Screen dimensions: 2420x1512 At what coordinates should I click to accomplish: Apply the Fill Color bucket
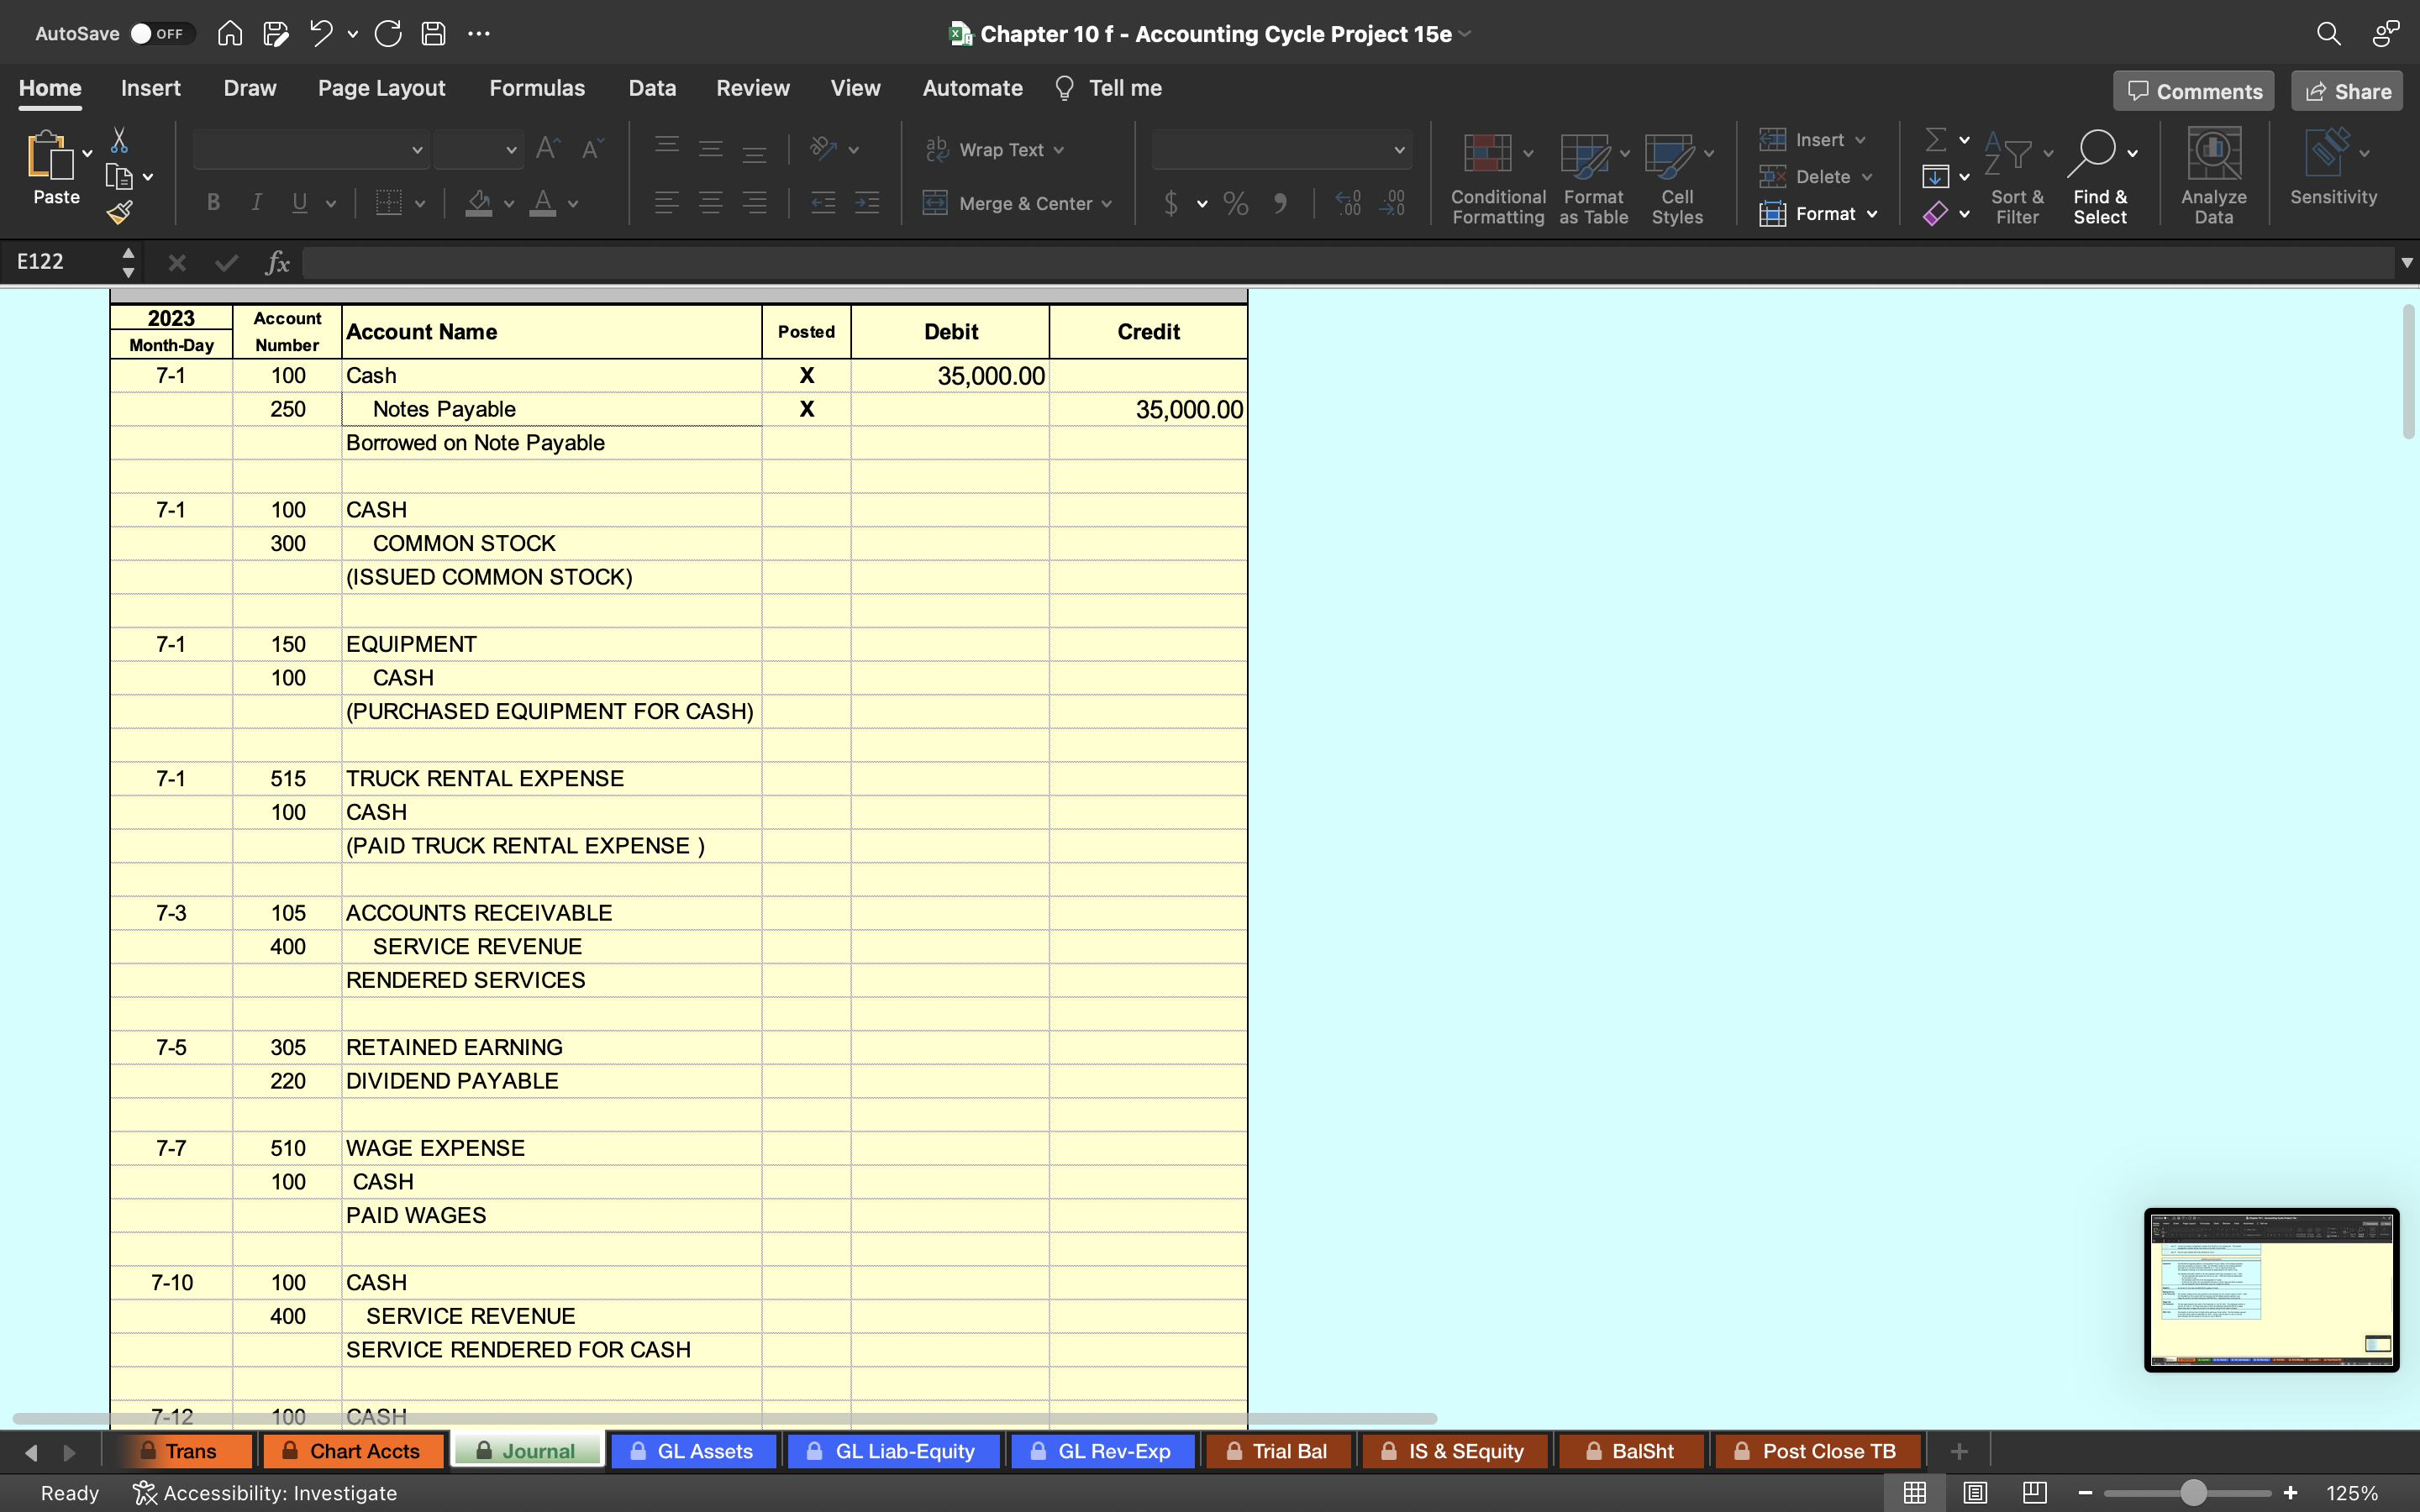coord(479,203)
